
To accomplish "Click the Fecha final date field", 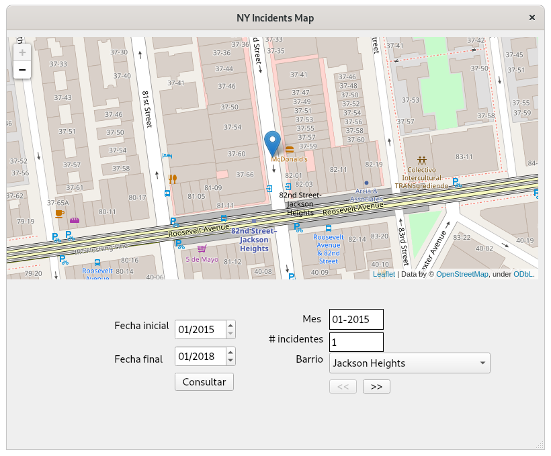I will (200, 356).
